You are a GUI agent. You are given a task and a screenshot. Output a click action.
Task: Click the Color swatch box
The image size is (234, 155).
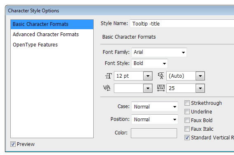(154, 133)
